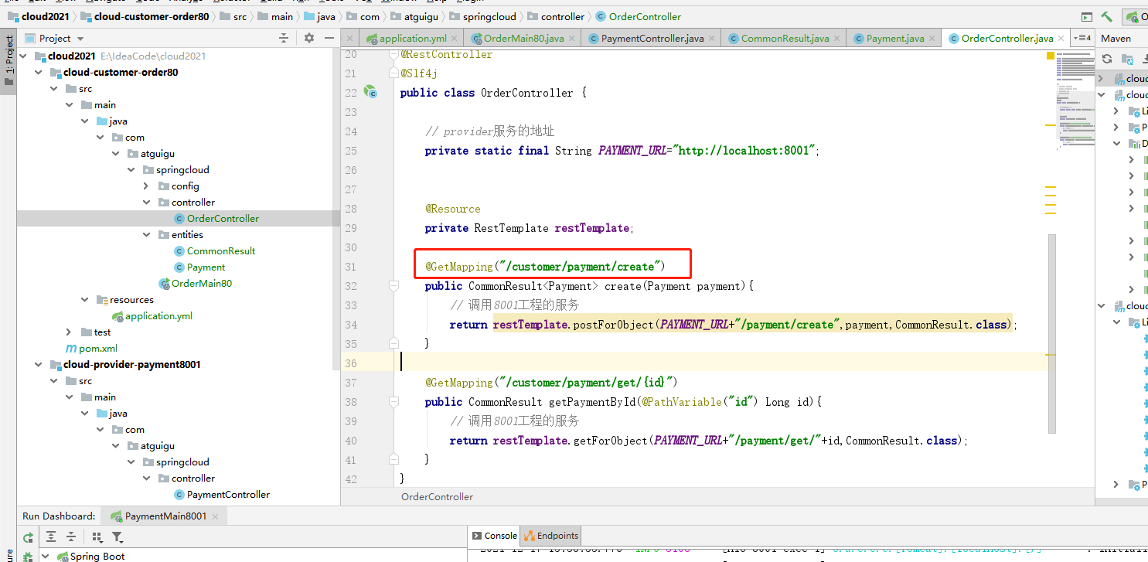
Task: Open the hidden editor tabs list dropdown
Action: point(1082,38)
